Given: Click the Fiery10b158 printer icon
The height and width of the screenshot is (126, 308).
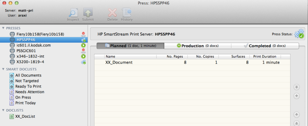Looking at the screenshot, I should click(x=12, y=34).
